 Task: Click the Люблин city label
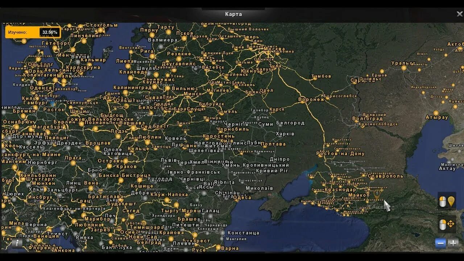point(150,137)
